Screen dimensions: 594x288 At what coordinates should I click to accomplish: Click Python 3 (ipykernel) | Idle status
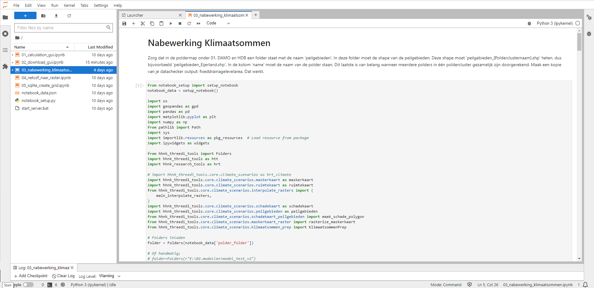pyautogui.click(x=93, y=285)
